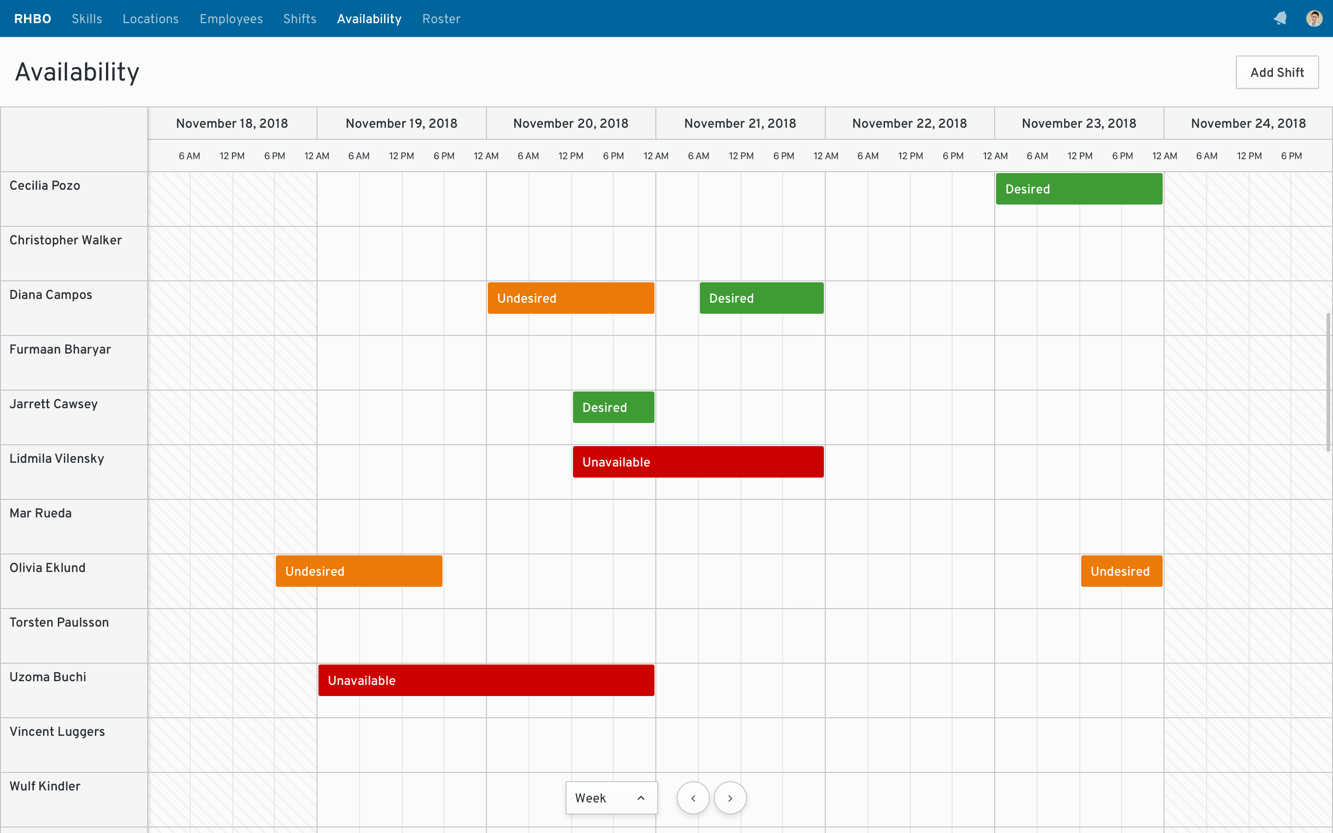Select Diana Campos's Undesired availability block
The height and width of the screenshot is (833, 1333).
[571, 298]
